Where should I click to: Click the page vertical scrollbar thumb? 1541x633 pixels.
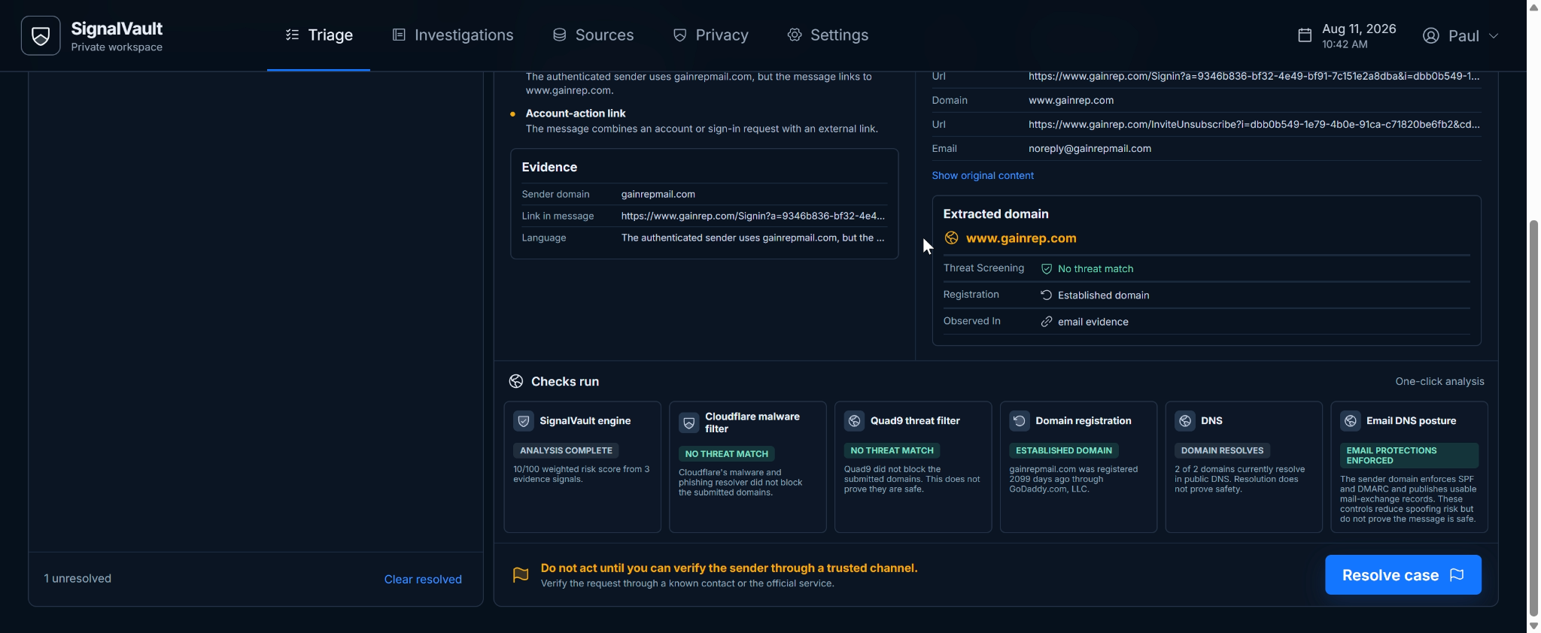coord(1533,418)
